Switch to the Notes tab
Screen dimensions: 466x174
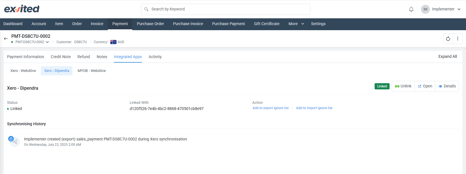tap(102, 57)
